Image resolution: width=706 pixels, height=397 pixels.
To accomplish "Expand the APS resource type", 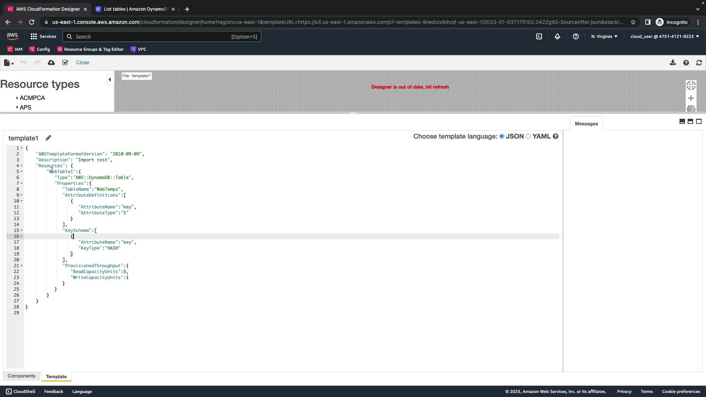I will 17,107.
